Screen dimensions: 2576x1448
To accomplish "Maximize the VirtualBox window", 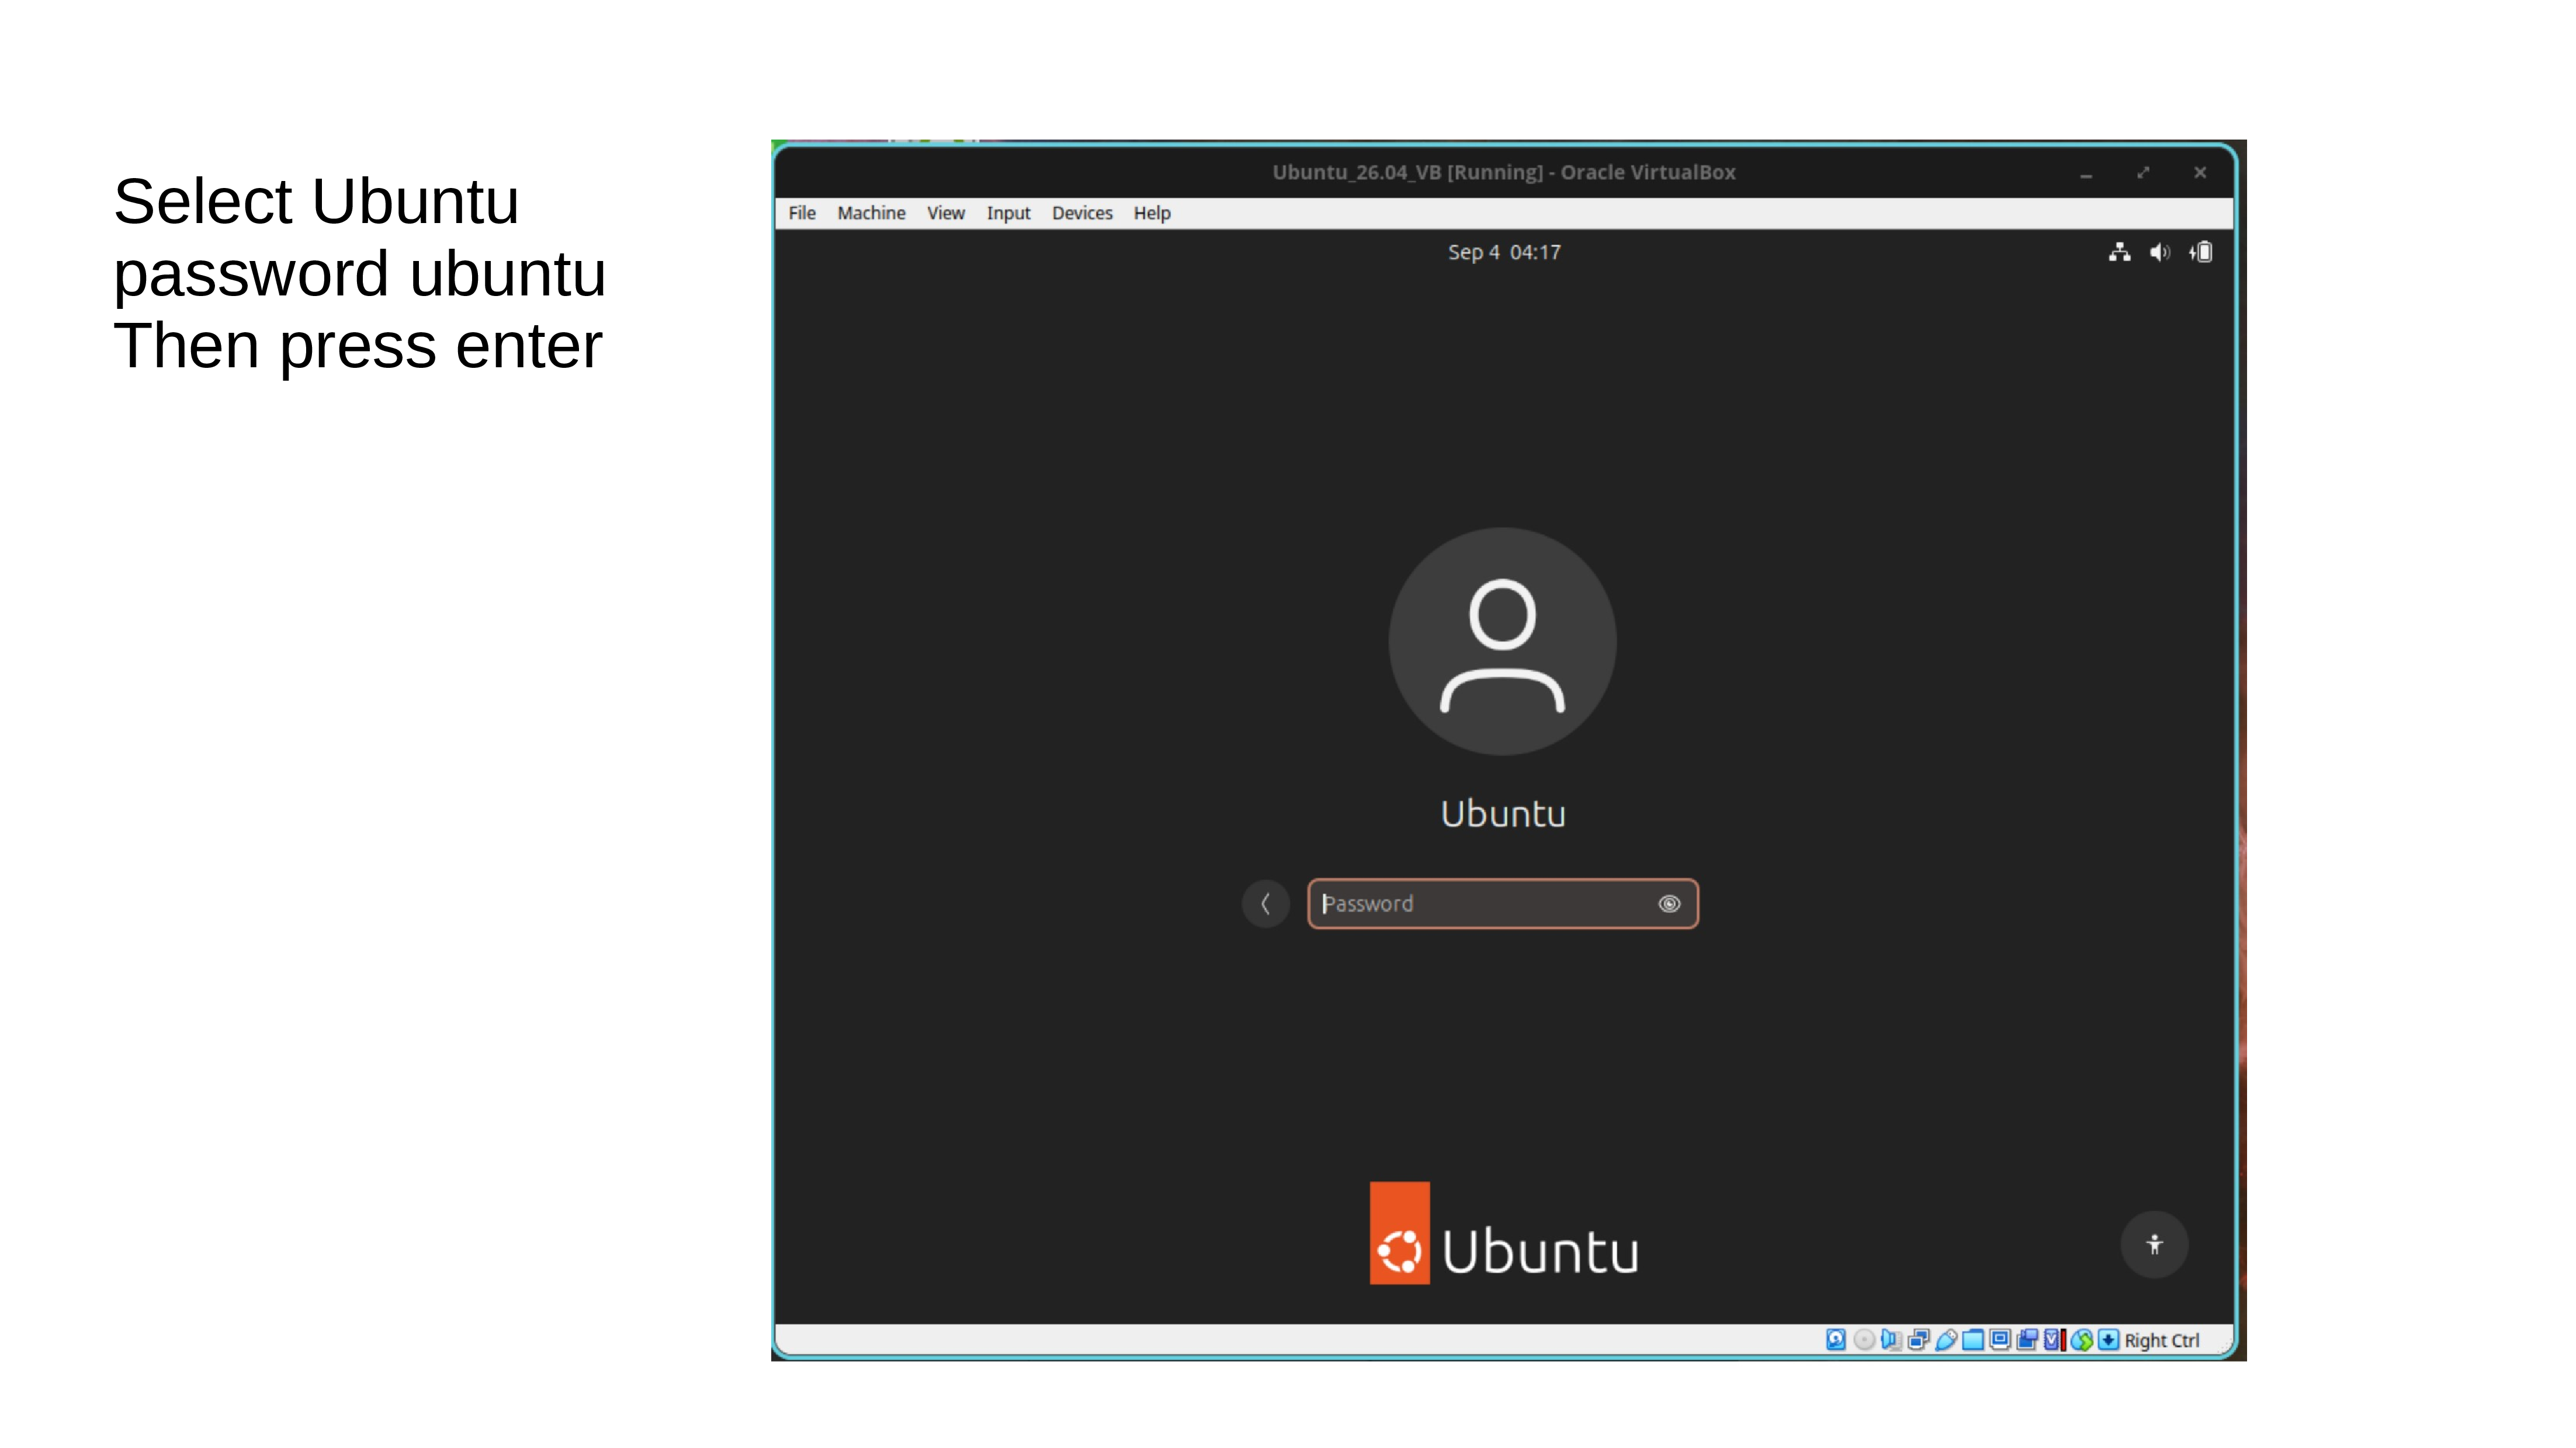I will pos(2143,173).
